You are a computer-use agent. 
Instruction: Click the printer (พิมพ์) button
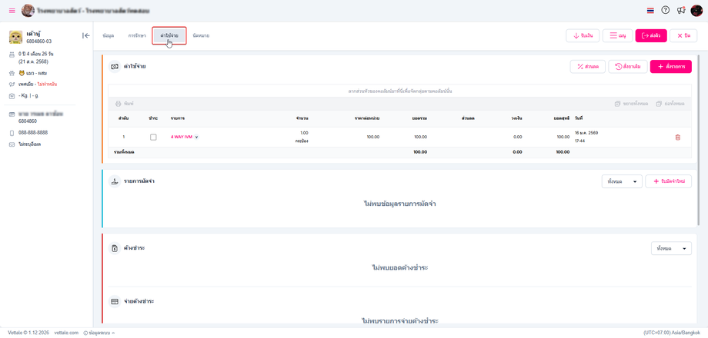point(125,104)
